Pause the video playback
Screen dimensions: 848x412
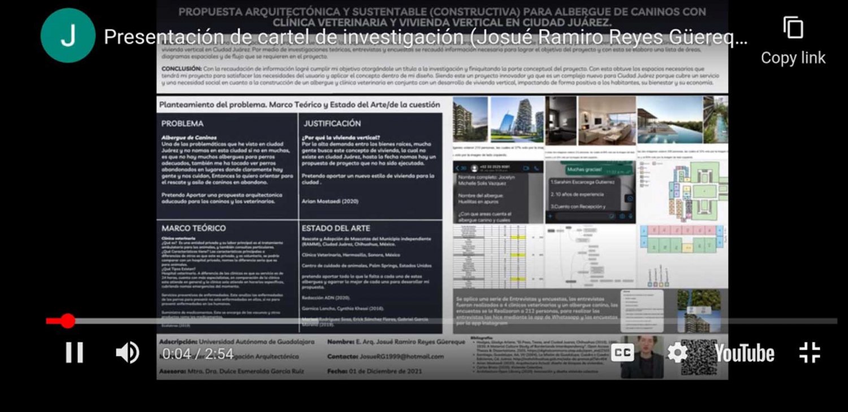[x=74, y=353]
